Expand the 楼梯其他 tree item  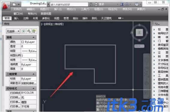tap(154, 49)
